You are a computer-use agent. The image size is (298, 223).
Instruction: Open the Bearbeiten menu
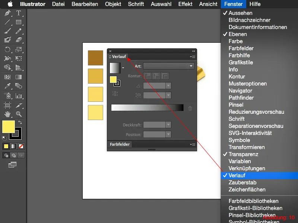85,4
